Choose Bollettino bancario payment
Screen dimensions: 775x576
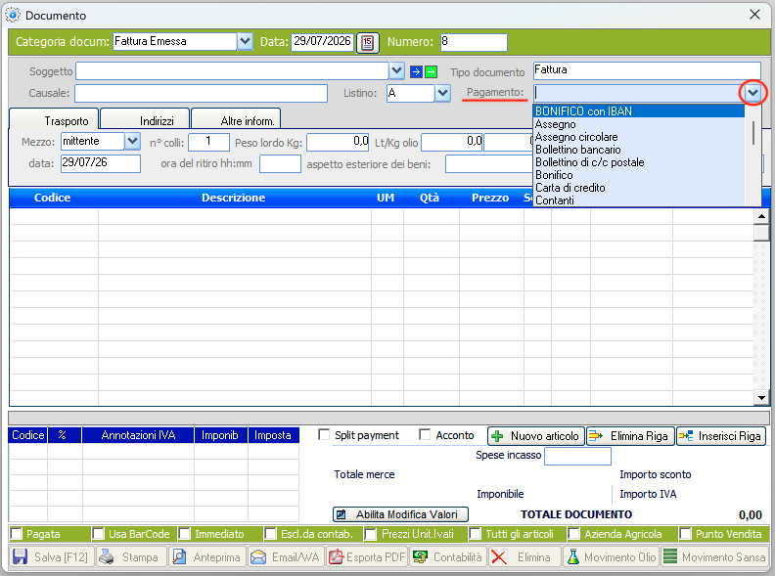(x=638, y=150)
